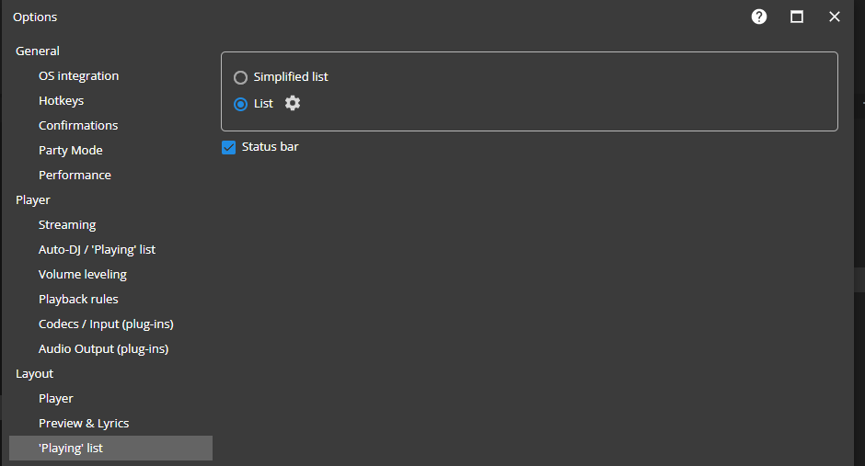Open the General options category
The width and height of the screenshot is (865, 466).
click(x=38, y=51)
